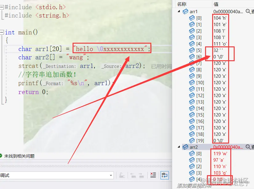
Task: Click the "wang" string literal in code
Action: coord(76,57)
